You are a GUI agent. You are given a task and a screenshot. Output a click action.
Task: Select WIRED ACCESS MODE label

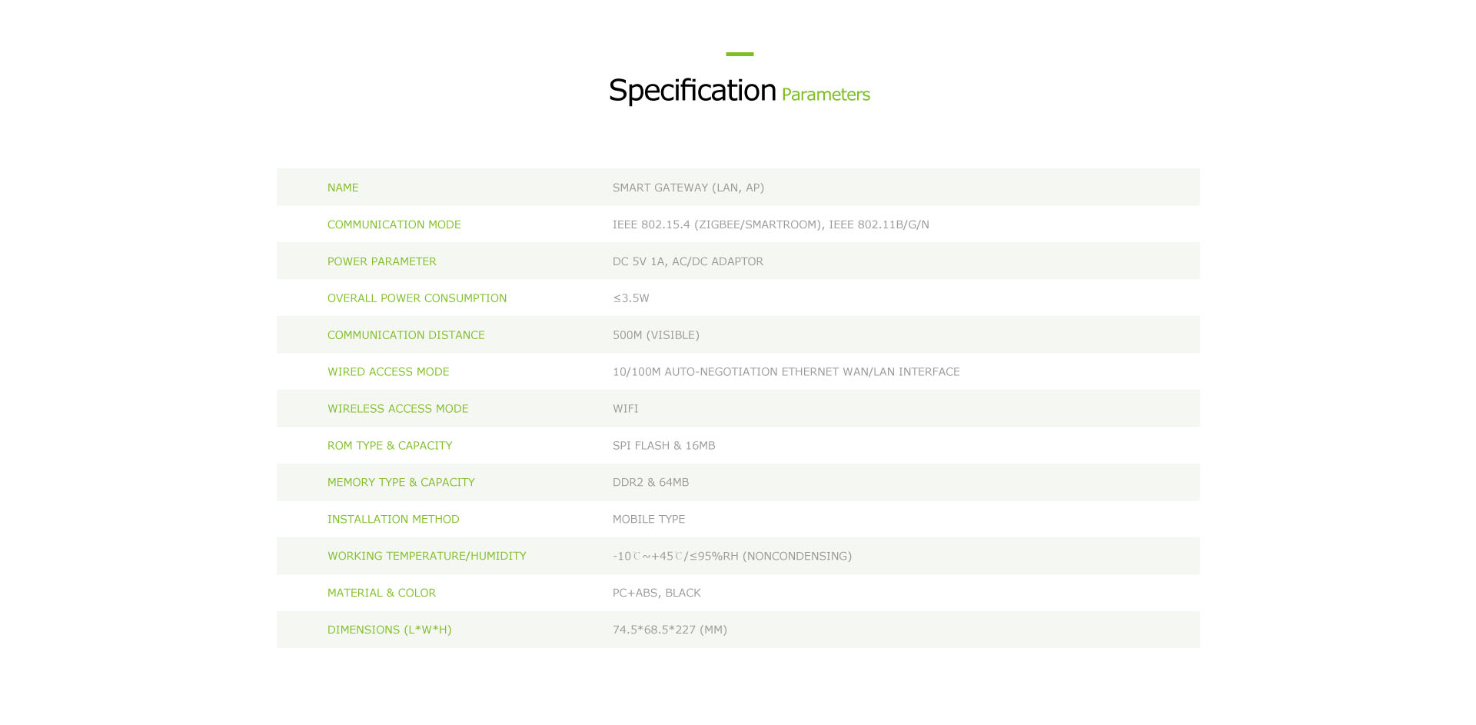[388, 372]
